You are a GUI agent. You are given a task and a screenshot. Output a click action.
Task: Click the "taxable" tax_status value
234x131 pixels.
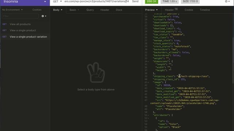pos(177,35)
